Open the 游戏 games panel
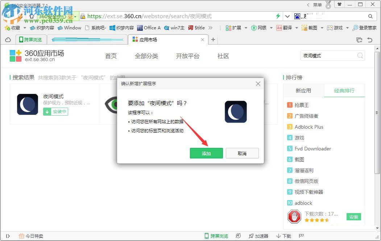 coord(335,28)
